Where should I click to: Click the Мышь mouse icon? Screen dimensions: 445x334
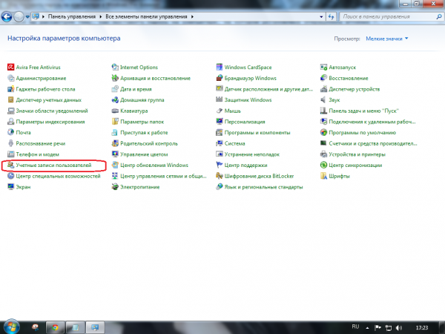pyautogui.click(x=220, y=111)
